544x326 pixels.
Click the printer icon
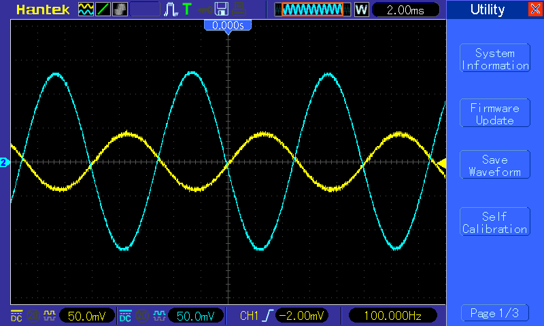239,10
